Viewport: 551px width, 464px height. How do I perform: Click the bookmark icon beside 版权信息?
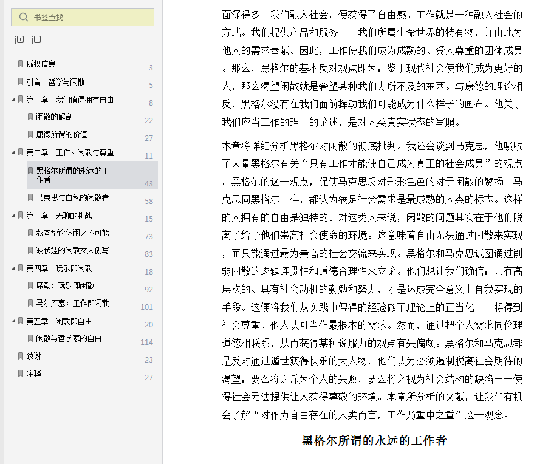(21, 64)
